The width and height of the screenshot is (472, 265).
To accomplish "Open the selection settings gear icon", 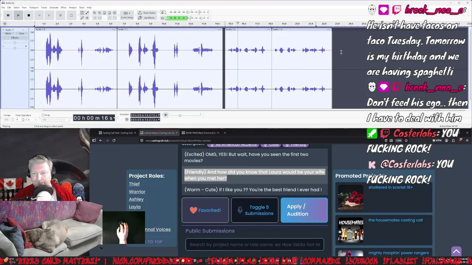I will coord(127,119).
